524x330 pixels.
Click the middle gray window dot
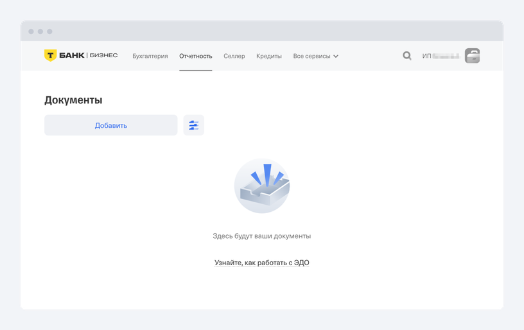pyautogui.click(x=40, y=31)
